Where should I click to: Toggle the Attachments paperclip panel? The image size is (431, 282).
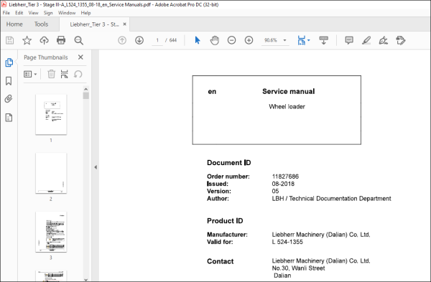tap(9, 99)
